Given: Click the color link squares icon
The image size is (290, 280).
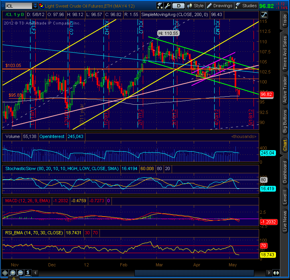Looking at the screenshot, I should pos(41,6).
